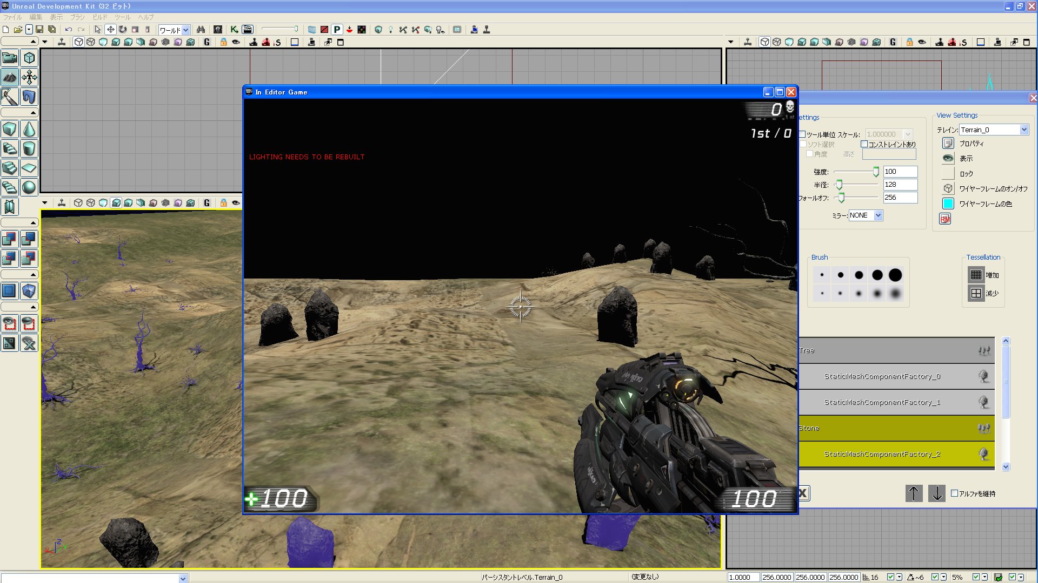Click the binoculars search icon in toolbar
Screen dimensions: 1038x583
coord(201,30)
